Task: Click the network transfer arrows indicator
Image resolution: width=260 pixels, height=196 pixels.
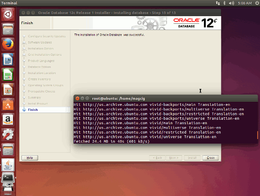Action: (x=218, y=3)
